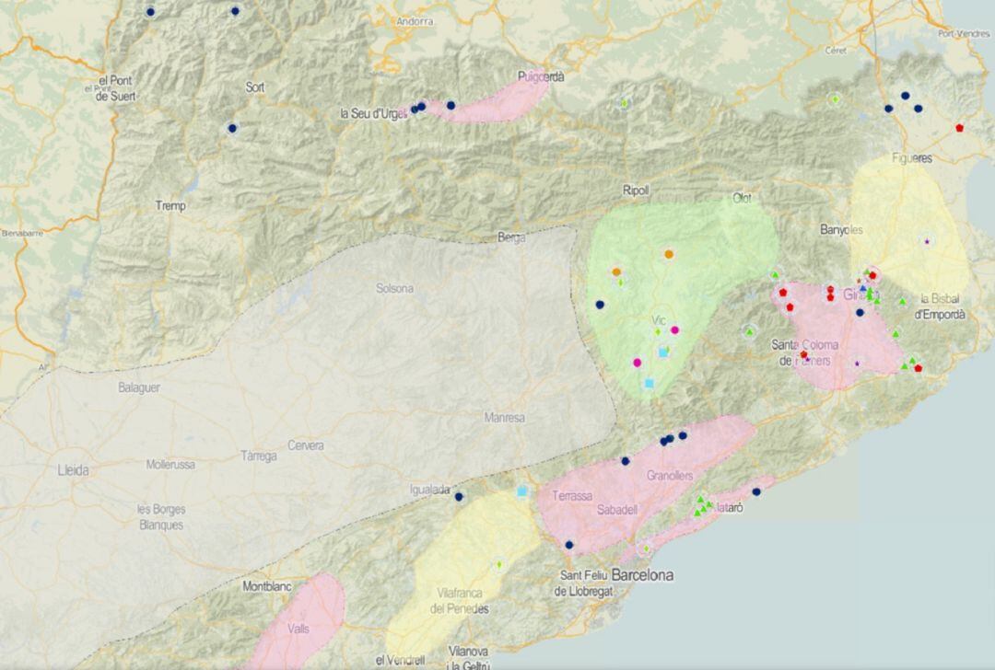Screen dimensions: 995x670
Task: Click the Andorra label at the top
Action: (414, 21)
